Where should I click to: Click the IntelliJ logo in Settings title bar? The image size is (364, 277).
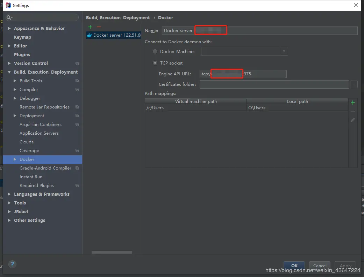click(8, 5)
